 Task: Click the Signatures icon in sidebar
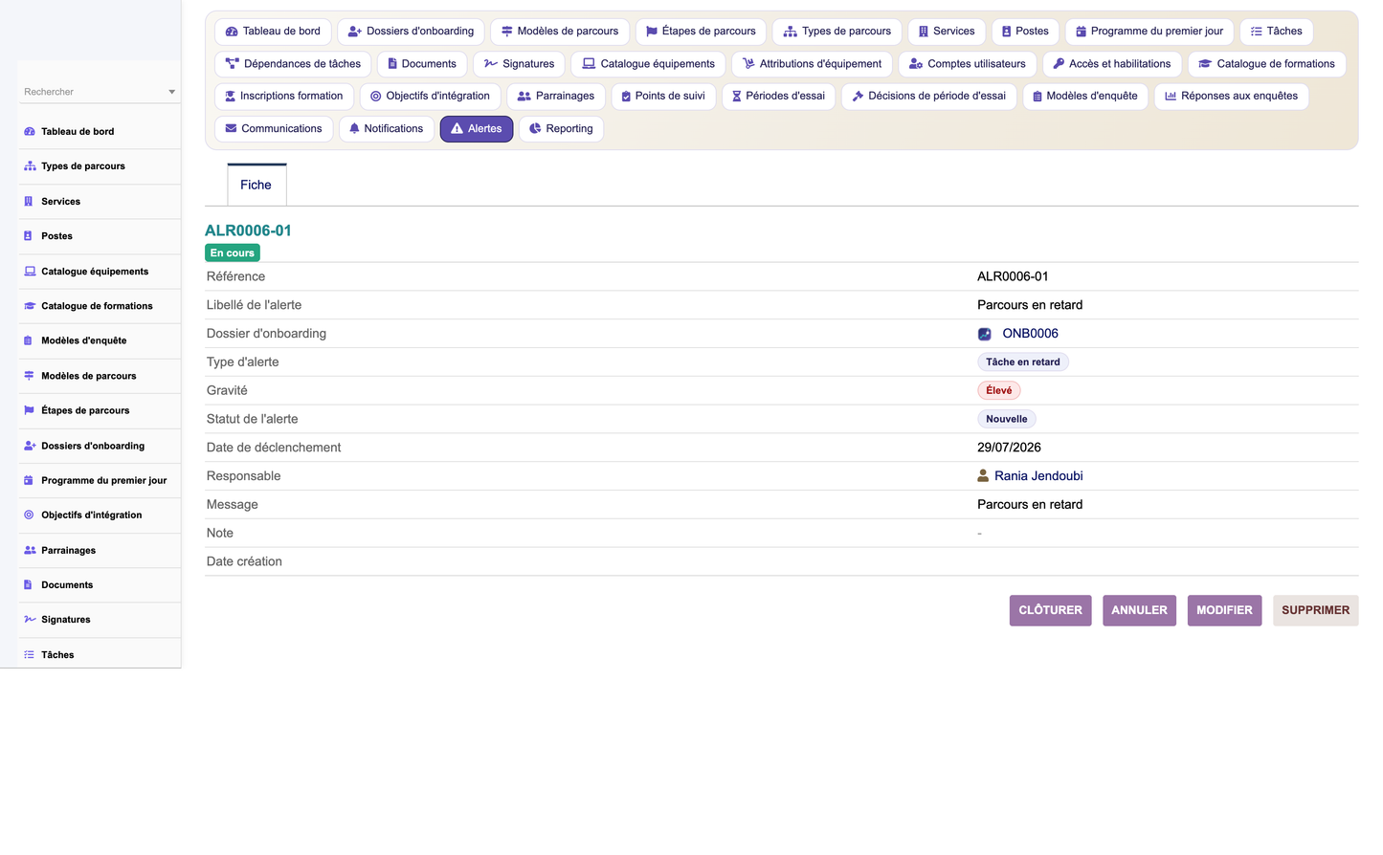pos(30,620)
